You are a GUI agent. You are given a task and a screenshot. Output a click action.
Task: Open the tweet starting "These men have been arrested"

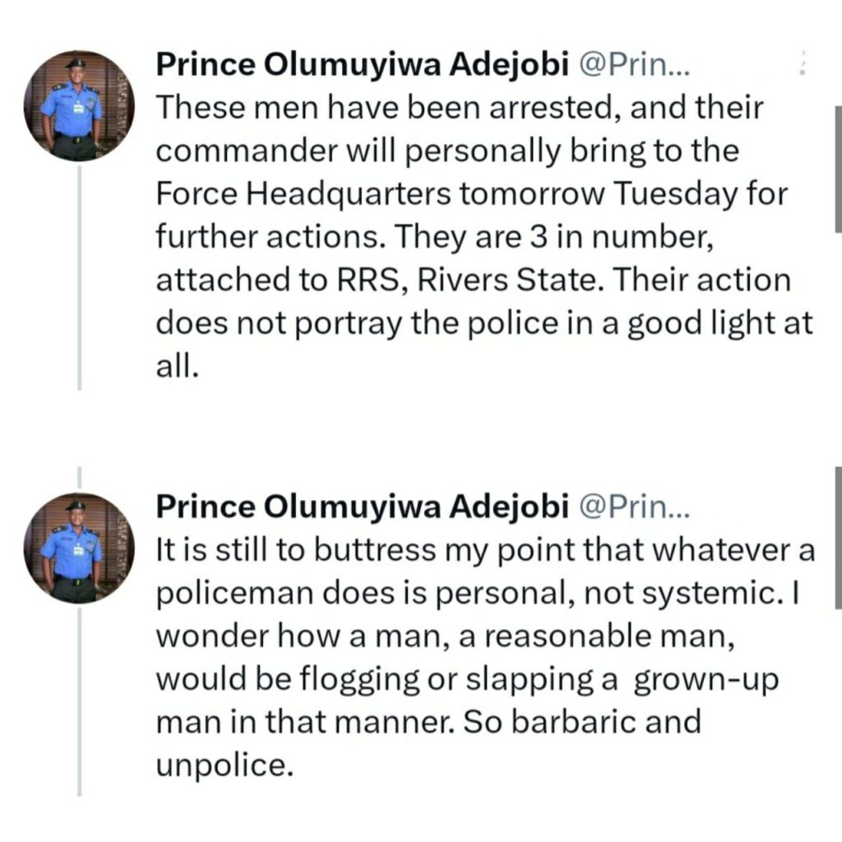[x=484, y=236]
